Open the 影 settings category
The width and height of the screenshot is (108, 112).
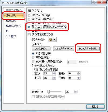pos(7,31)
